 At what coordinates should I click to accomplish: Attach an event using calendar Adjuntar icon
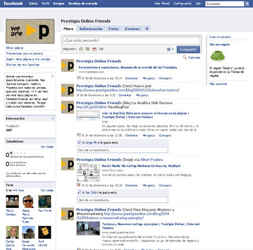[x=94, y=49]
